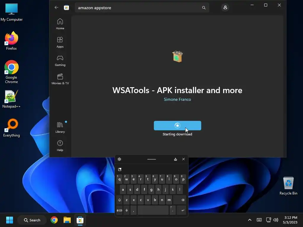Tap the m key on touch keyboard

click(169, 200)
